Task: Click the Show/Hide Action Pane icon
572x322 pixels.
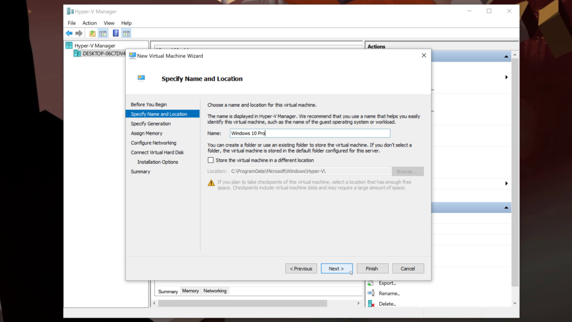Action: point(126,34)
